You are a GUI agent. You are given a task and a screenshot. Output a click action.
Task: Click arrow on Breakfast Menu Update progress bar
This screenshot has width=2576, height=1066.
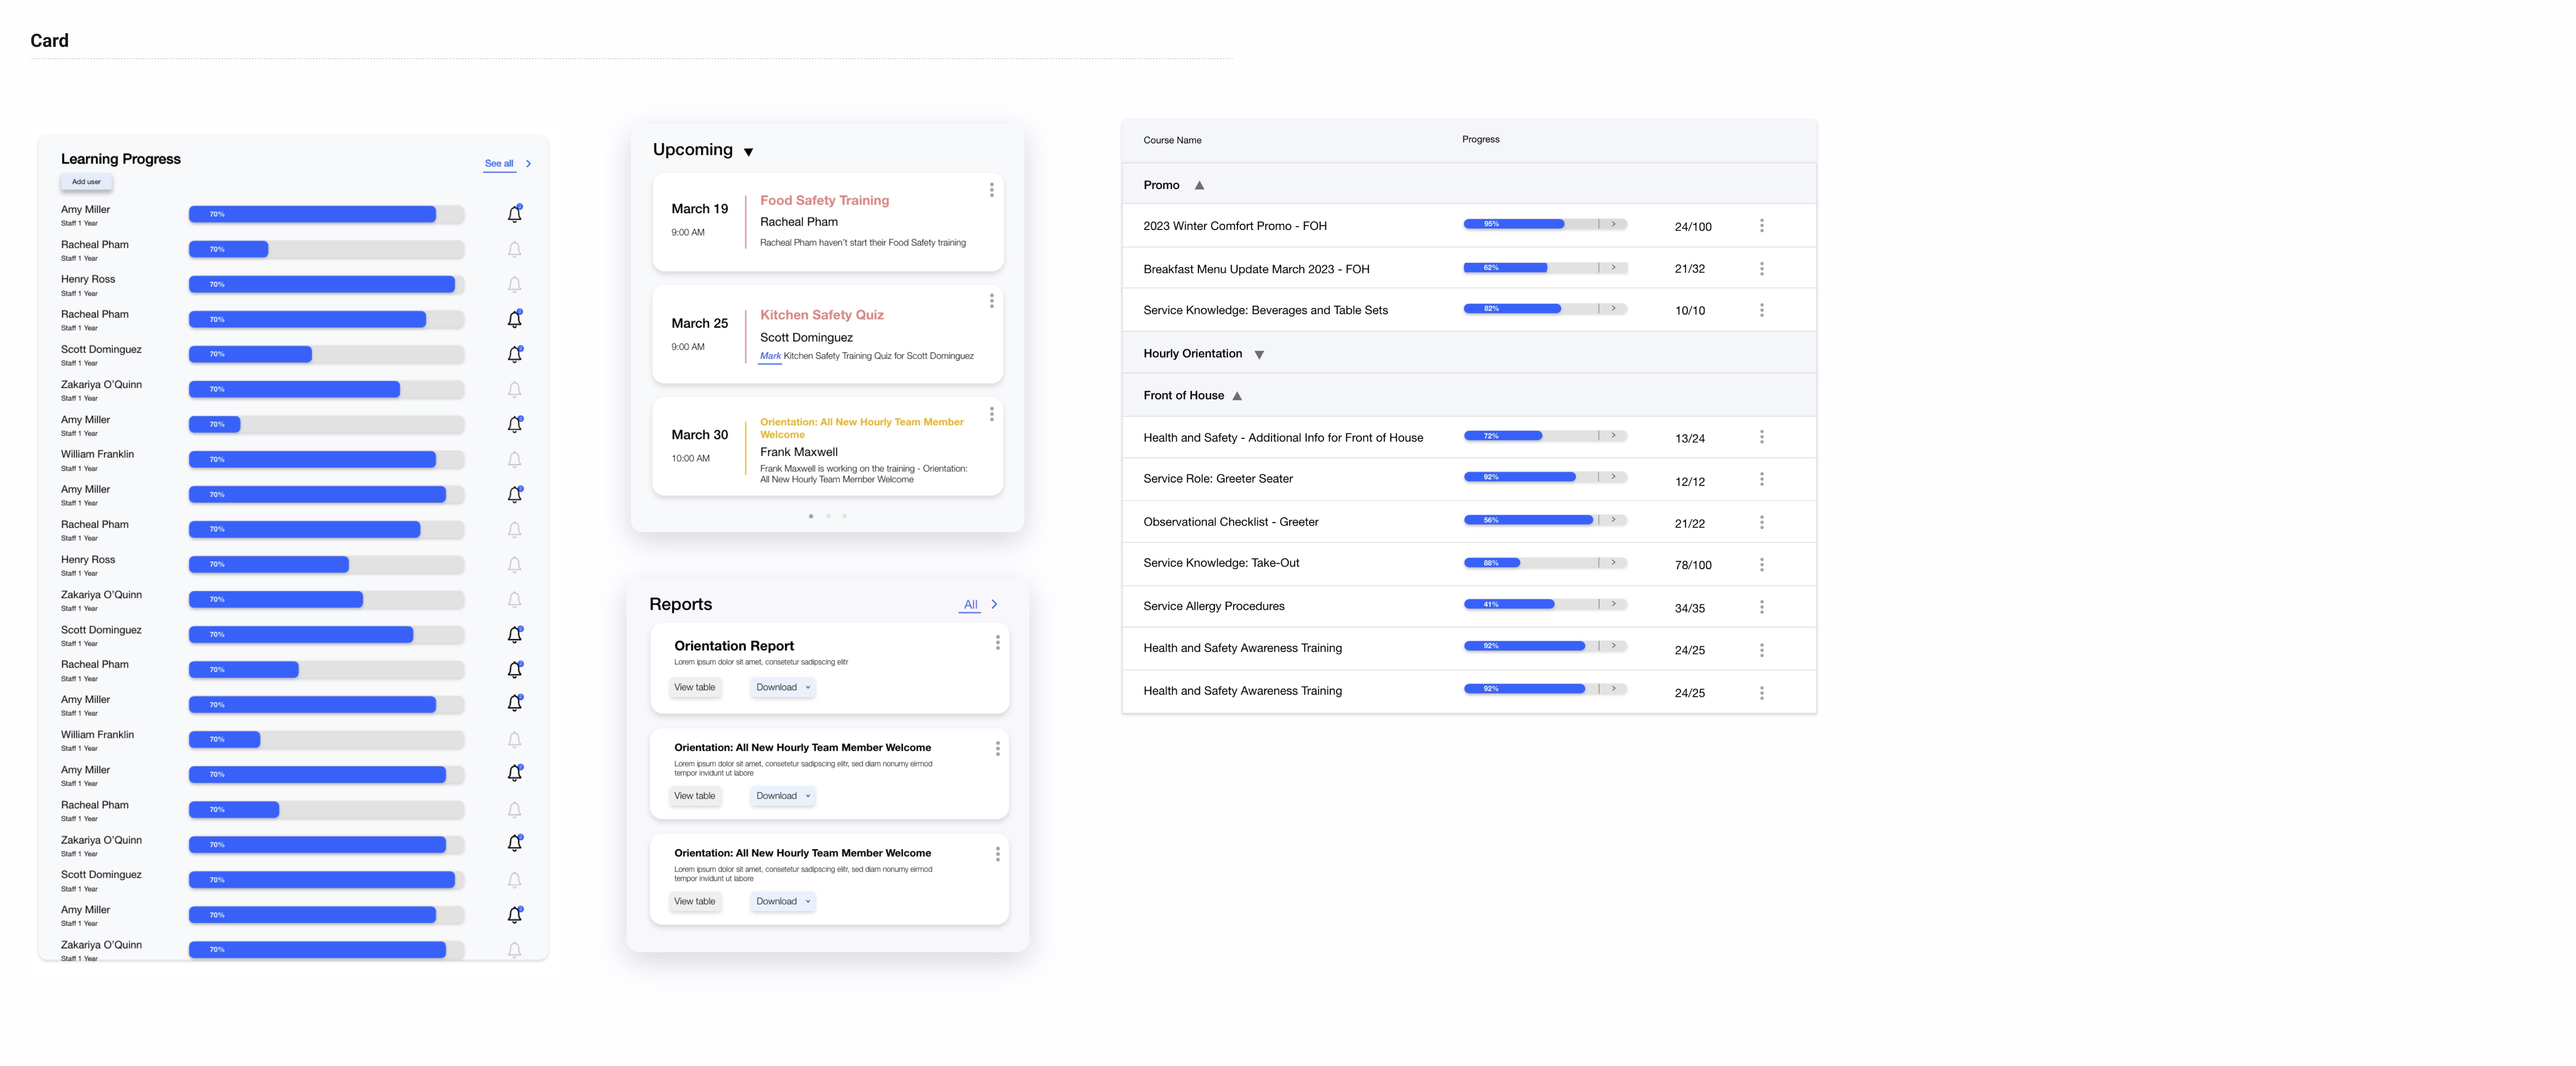point(1613,268)
